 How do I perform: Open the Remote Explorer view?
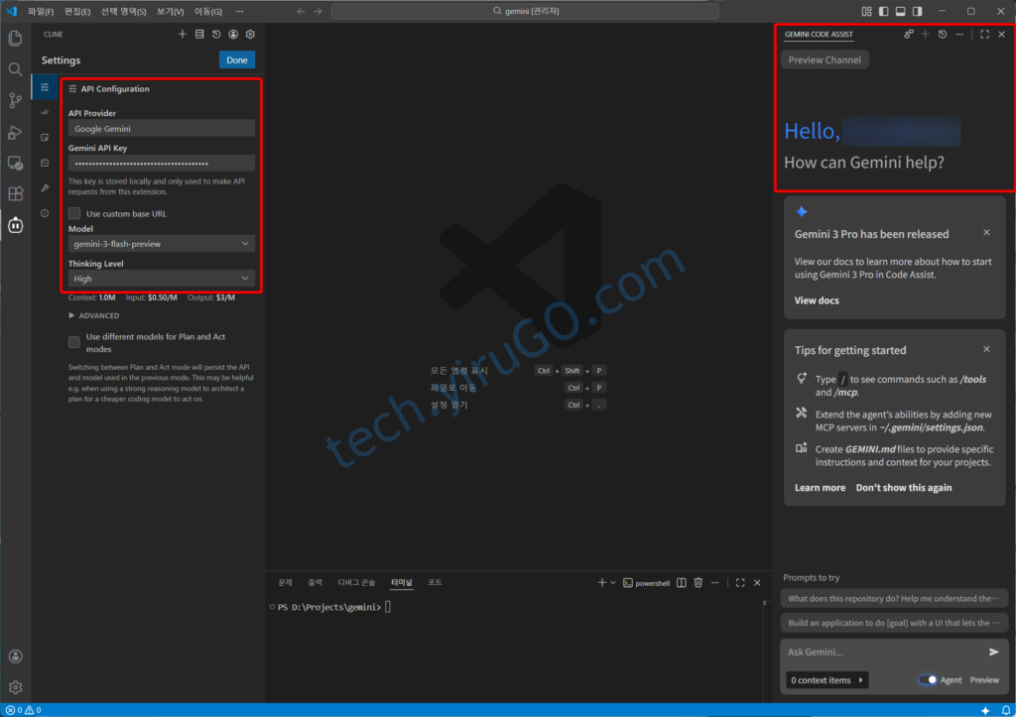point(15,164)
